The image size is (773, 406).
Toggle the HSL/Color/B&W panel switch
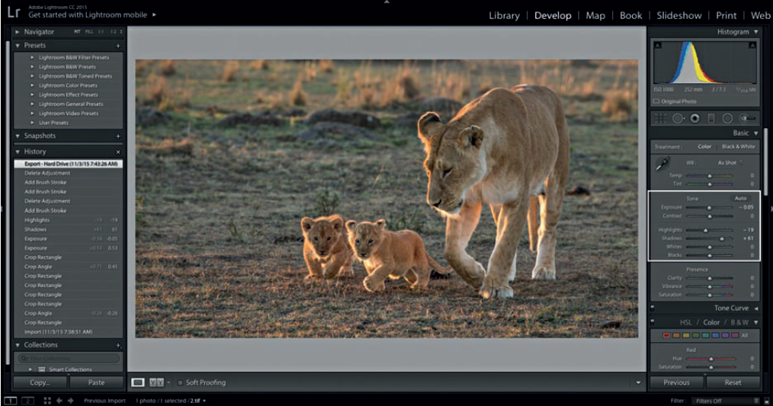pyautogui.click(x=653, y=322)
